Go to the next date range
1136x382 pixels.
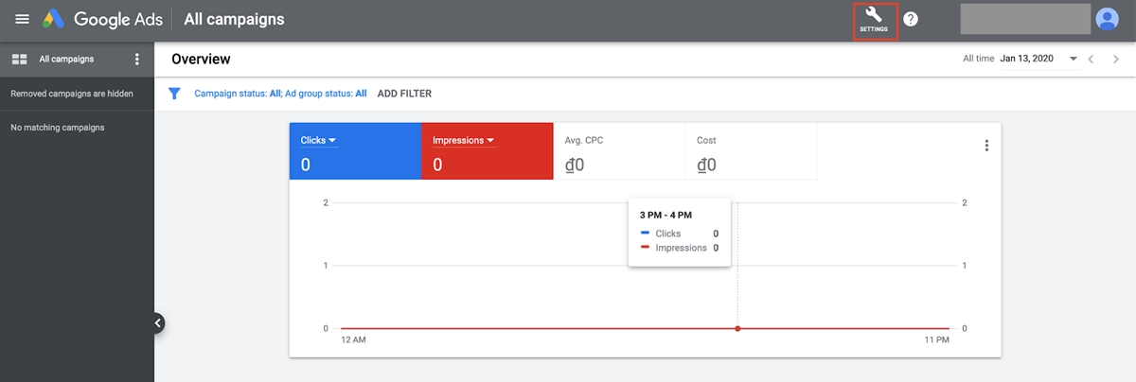1116,59
